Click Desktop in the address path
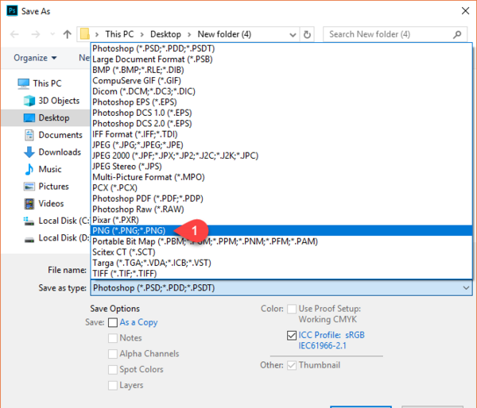 coord(165,34)
